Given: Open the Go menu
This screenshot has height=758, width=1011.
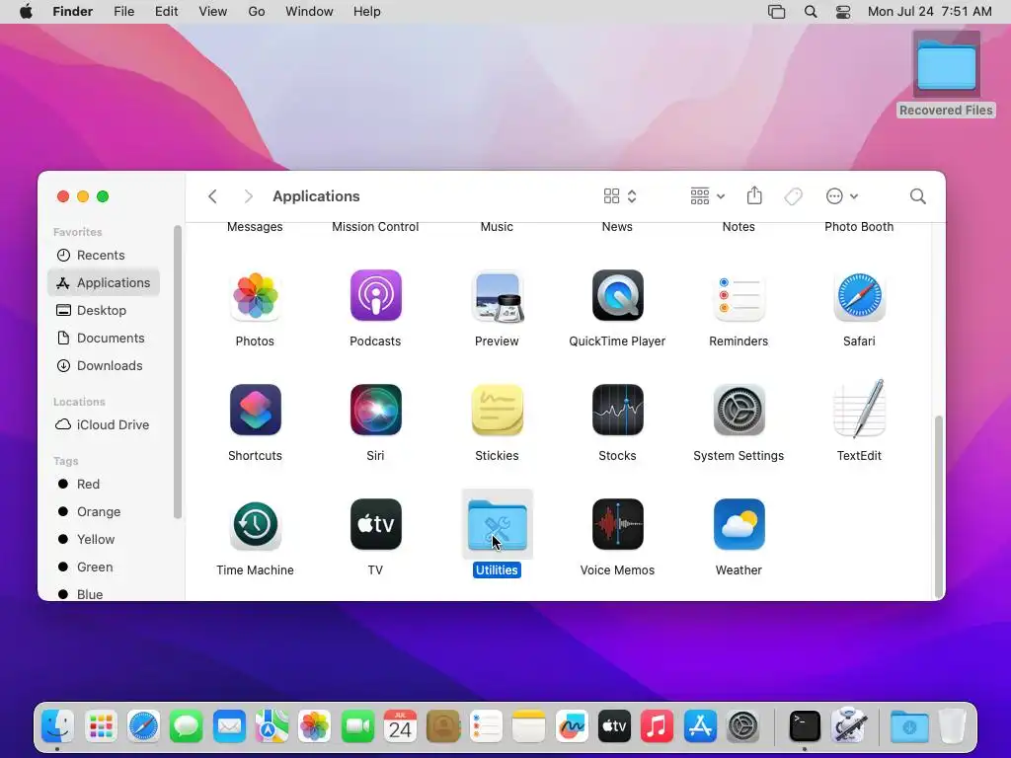Looking at the screenshot, I should click(x=257, y=12).
